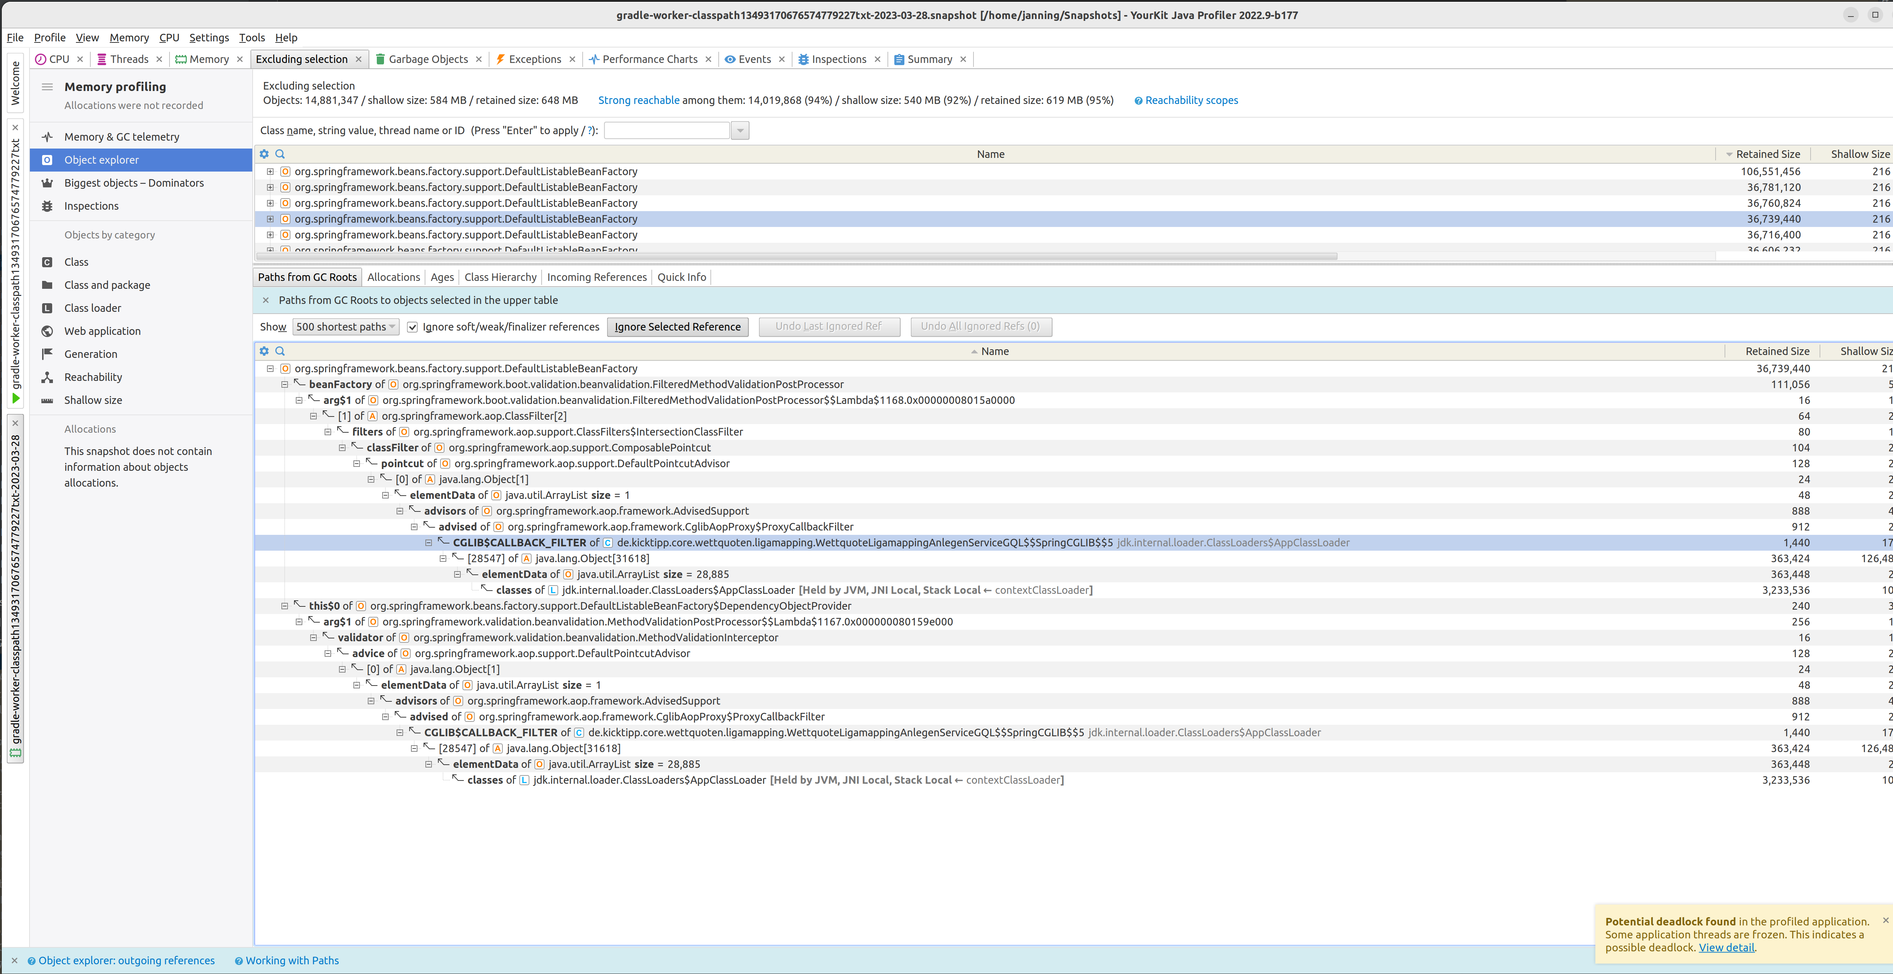Open search in upper object table
The width and height of the screenshot is (1893, 974).
click(x=280, y=154)
